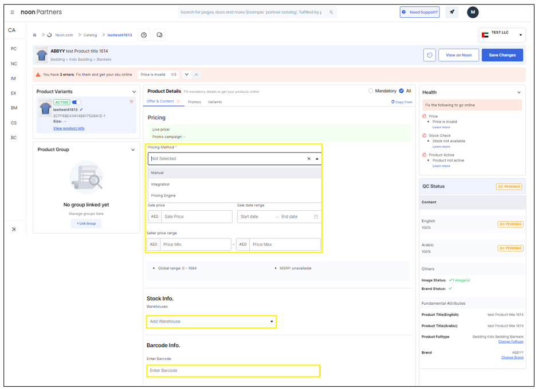Click the refresh icon beside Noon.com
This screenshot has width=542, height=389.
(x=49, y=35)
